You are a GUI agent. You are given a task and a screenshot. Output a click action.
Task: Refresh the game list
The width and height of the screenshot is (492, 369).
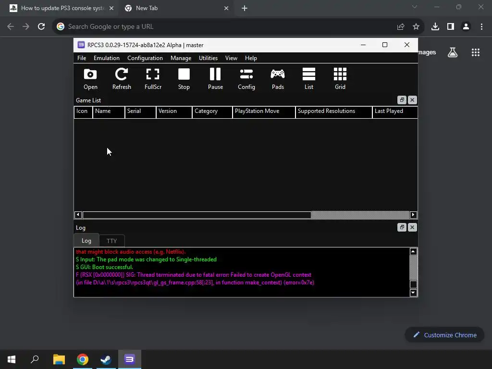122,79
